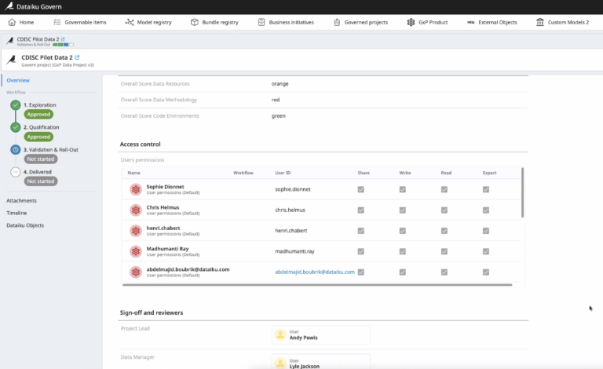
Task: Open the Business initiatives tab
Action: tap(286, 22)
